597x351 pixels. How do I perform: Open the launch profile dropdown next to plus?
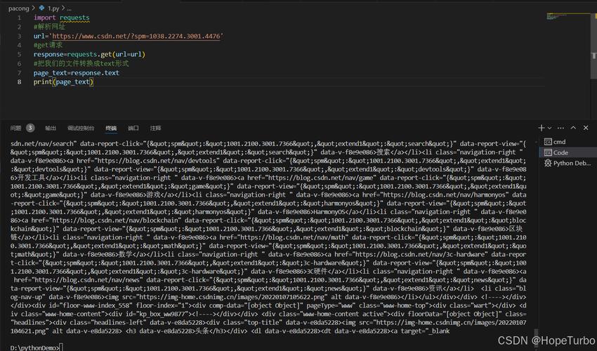(549, 128)
